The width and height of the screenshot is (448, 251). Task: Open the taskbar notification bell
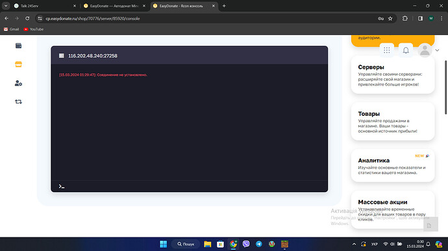429,244
